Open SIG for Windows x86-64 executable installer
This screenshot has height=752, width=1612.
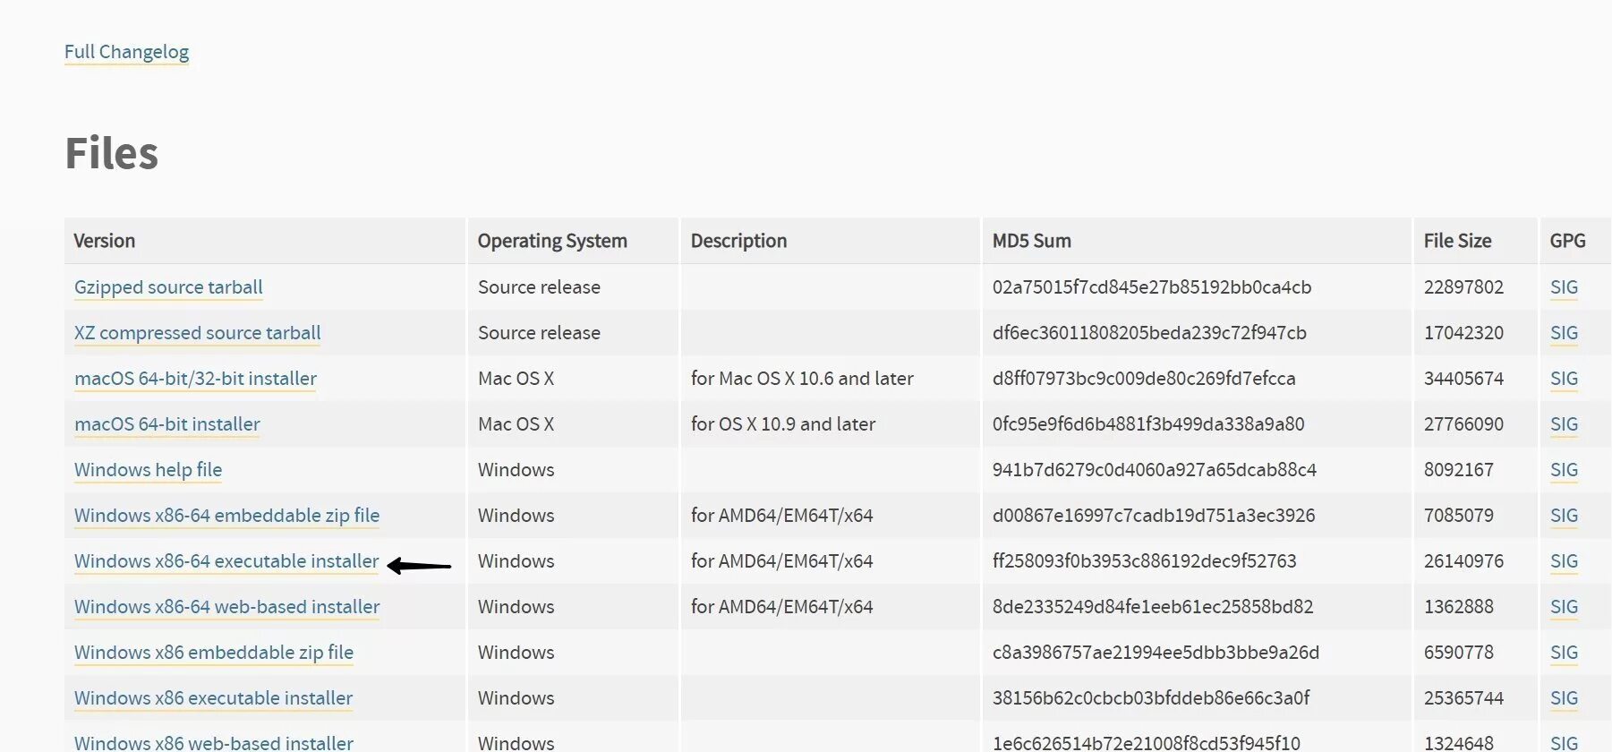(1564, 561)
